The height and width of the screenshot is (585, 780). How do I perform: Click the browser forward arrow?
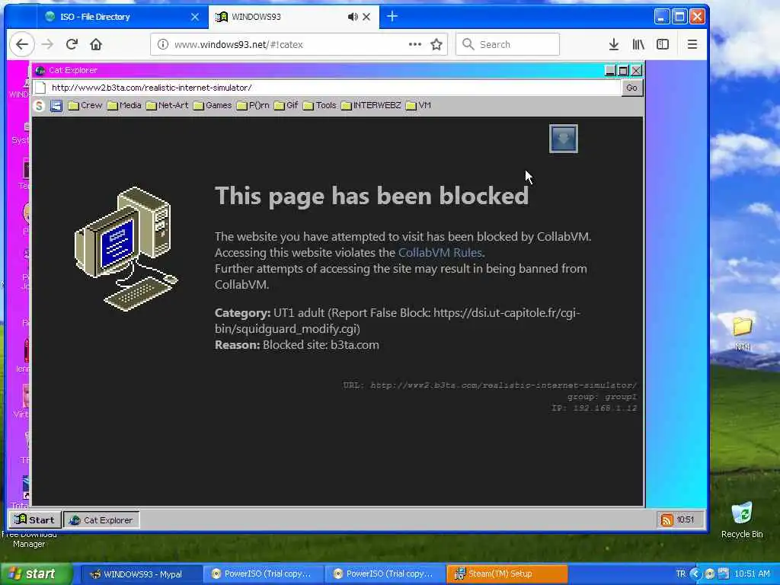[x=47, y=45]
